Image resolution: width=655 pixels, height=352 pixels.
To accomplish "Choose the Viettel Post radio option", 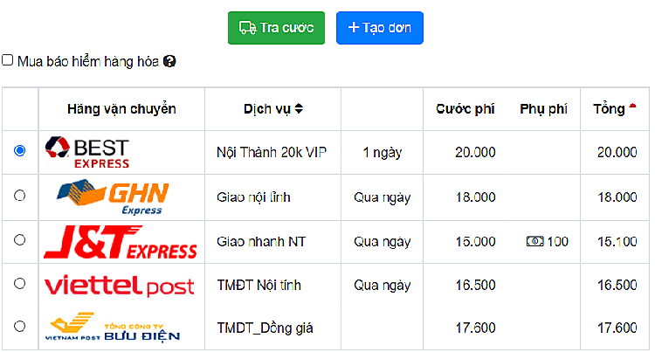I will 20,284.
